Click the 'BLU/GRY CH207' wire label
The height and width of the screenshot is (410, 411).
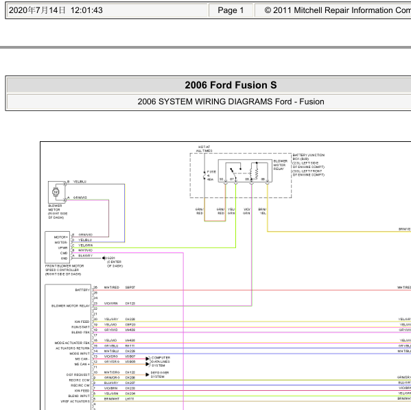pyautogui.click(x=119, y=383)
